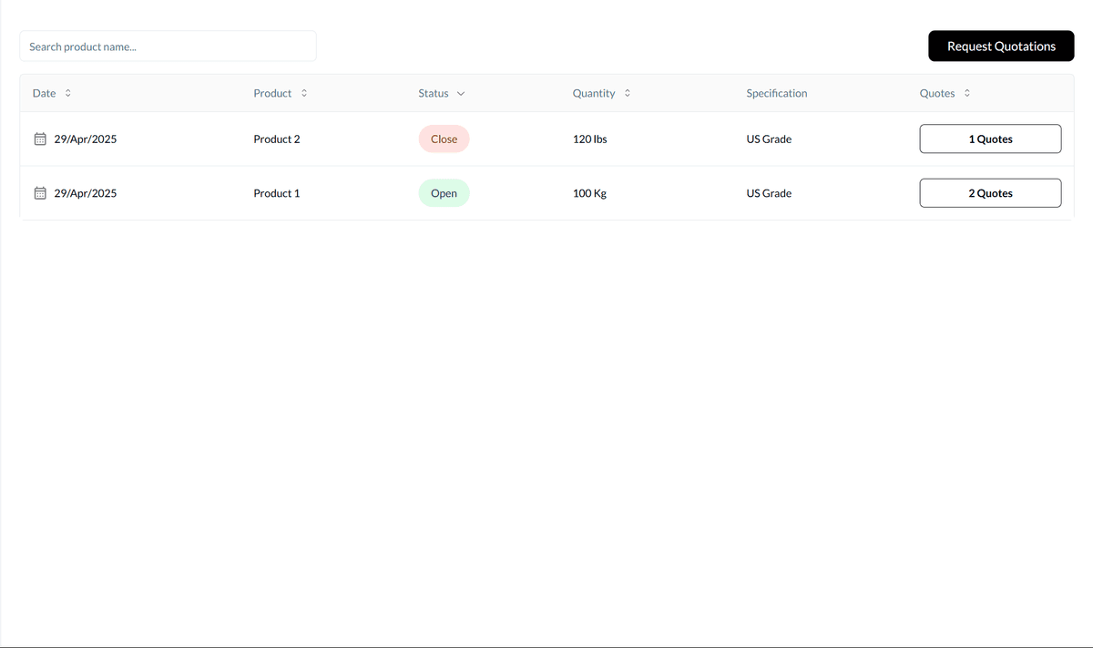View 2 Quotes for Product 1
Image resolution: width=1093 pixels, height=648 pixels.
click(x=990, y=192)
